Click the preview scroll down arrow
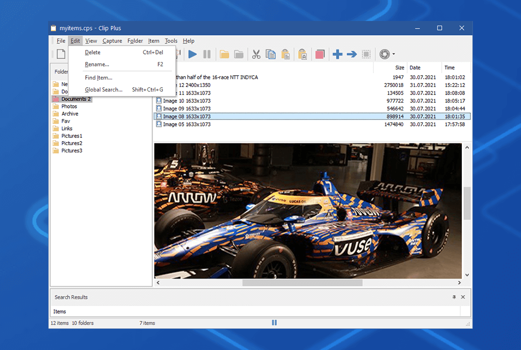The image size is (521, 350). click(467, 274)
